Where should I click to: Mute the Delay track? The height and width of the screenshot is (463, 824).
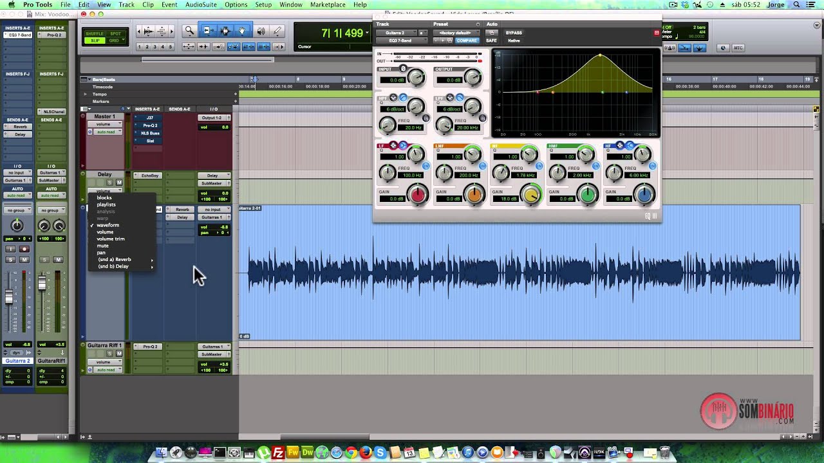tap(119, 183)
